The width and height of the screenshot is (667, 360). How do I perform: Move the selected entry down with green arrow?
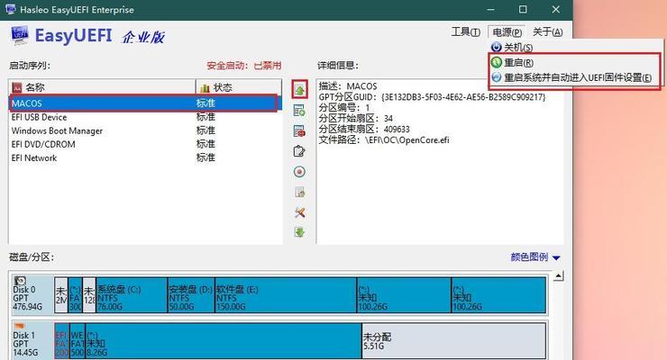pos(299,232)
